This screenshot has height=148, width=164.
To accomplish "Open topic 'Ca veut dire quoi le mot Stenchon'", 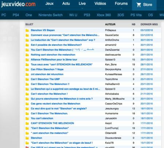I will [59, 108].
